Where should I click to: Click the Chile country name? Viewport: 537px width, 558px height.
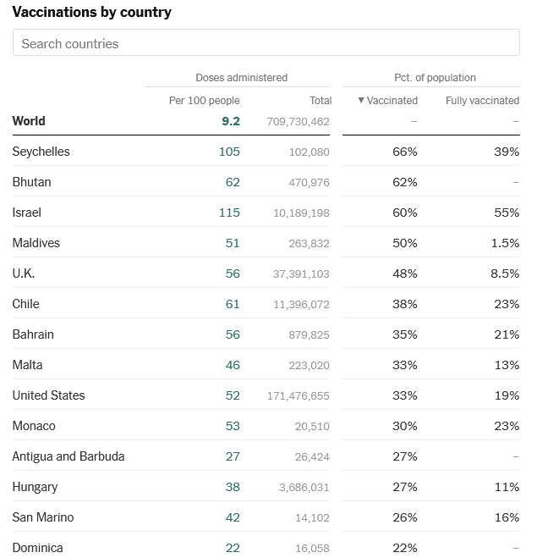click(x=25, y=304)
